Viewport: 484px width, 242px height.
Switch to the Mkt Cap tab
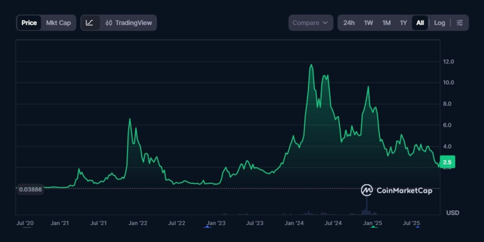tap(58, 23)
